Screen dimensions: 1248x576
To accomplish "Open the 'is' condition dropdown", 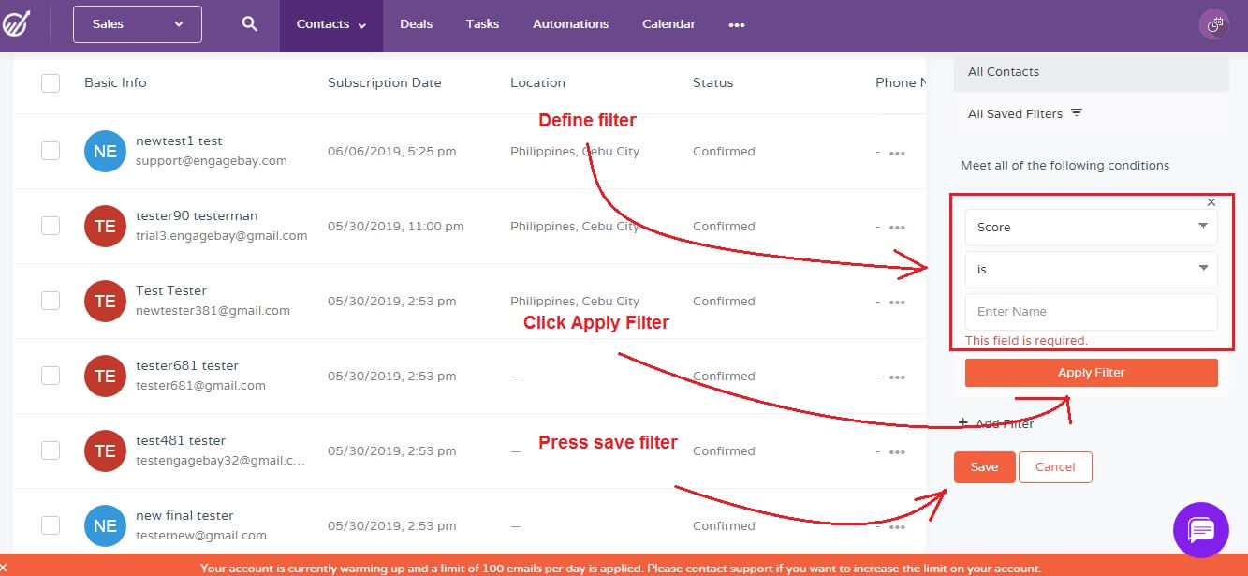I will click(1091, 270).
